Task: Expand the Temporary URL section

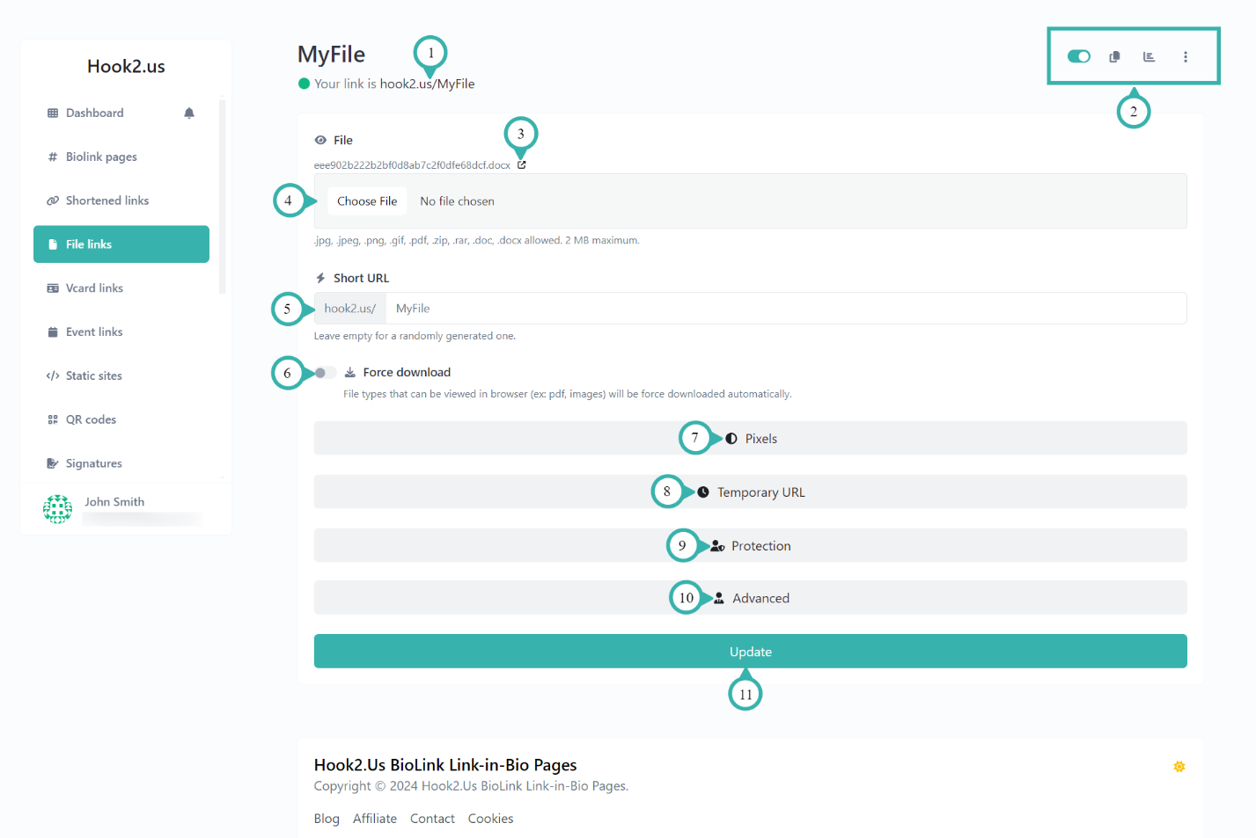Action: [x=750, y=492]
